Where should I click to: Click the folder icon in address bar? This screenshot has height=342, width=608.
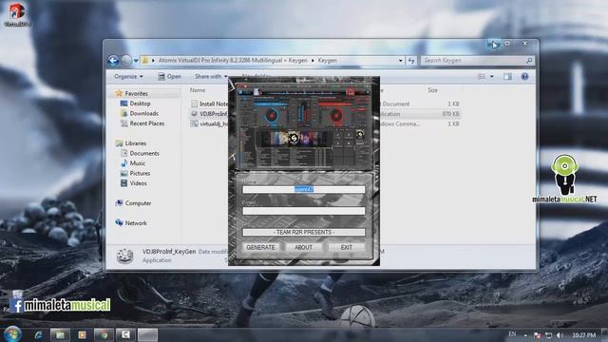(x=145, y=61)
